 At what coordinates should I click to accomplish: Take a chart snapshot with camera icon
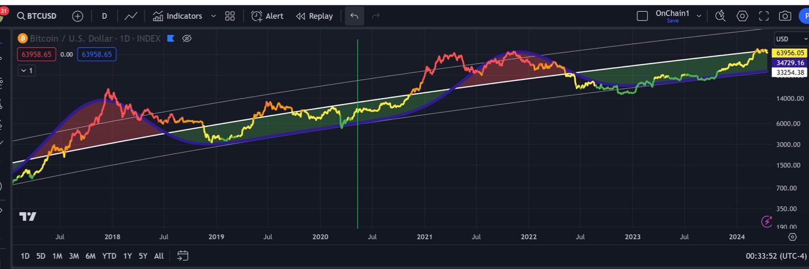tap(785, 16)
